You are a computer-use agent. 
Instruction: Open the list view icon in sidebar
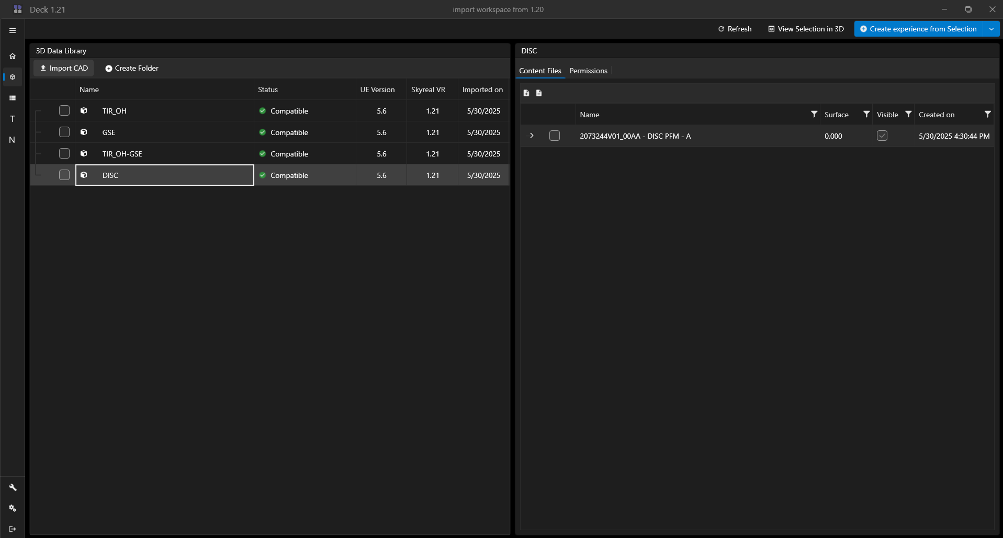click(x=13, y=98)
